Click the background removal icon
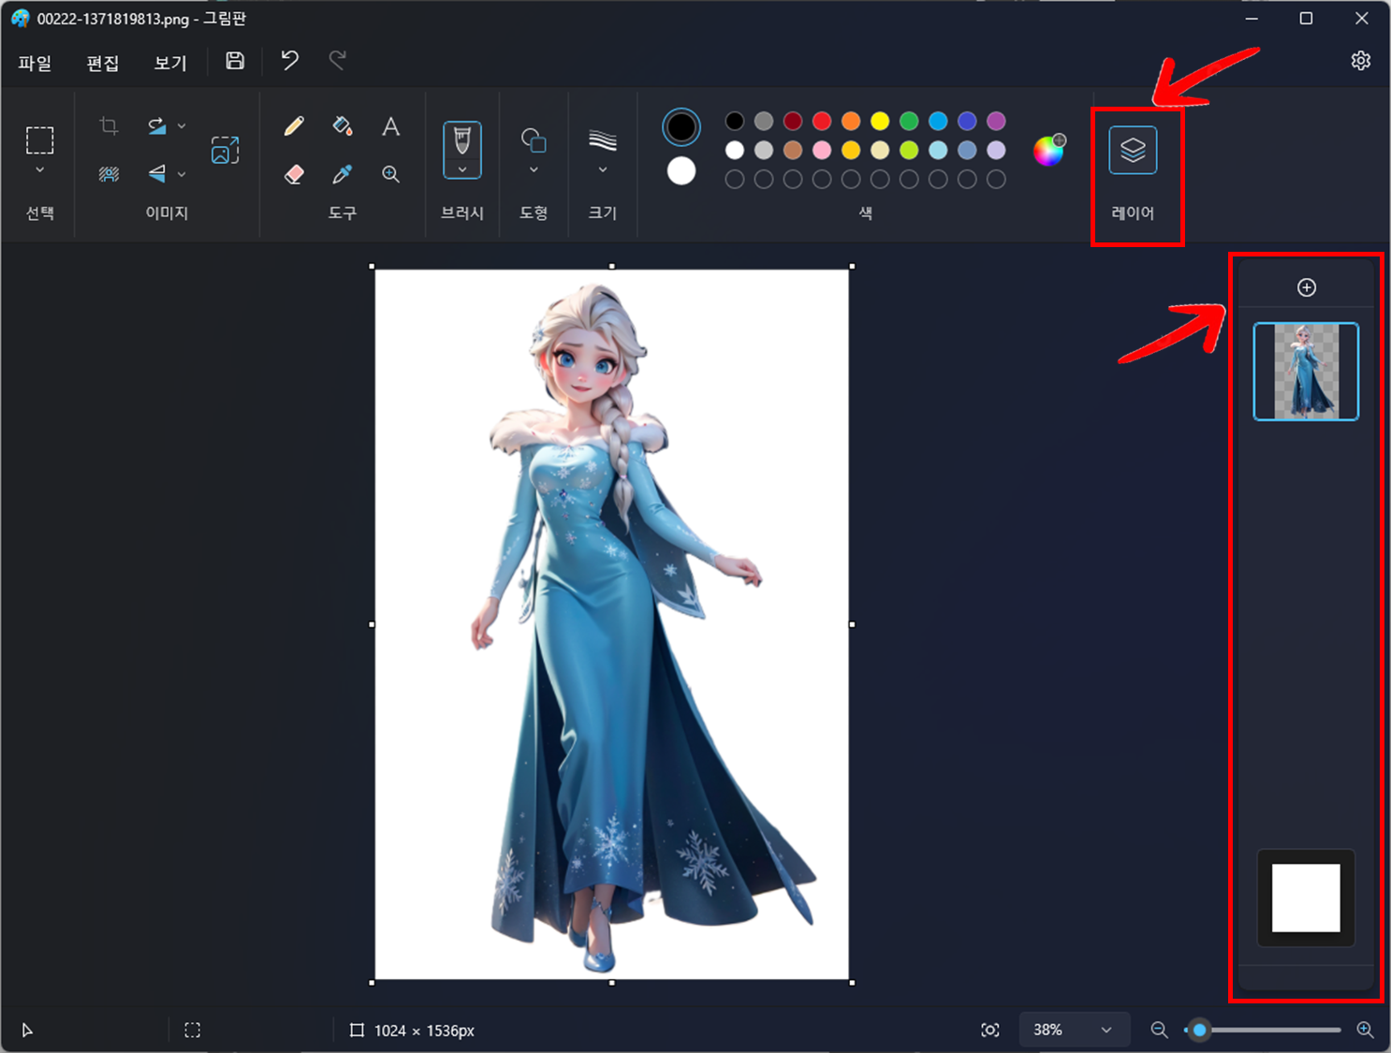 pos(109,174)
